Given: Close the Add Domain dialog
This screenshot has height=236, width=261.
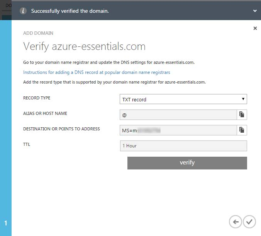Looking at the screenshot, I should (255, 28).
